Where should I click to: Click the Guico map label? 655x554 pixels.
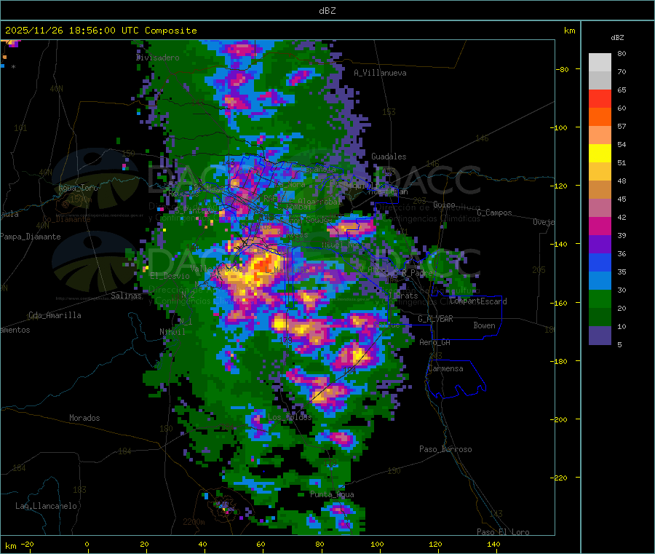click(444, 205)
